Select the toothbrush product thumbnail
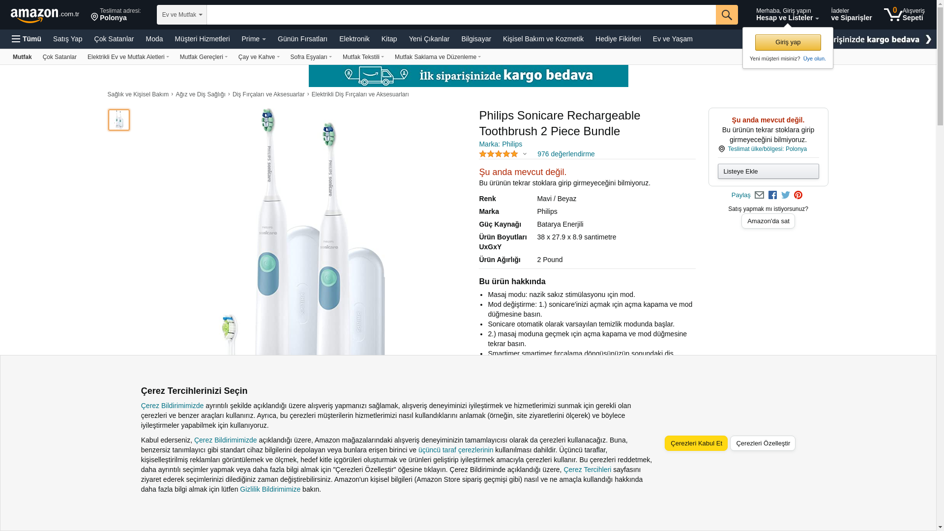The height and width of the screenshot is (531, 944). coord(119,120)
